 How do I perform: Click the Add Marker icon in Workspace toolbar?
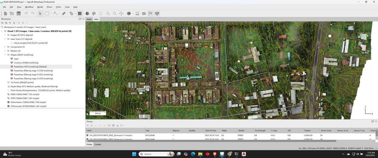tap(10, 23)
